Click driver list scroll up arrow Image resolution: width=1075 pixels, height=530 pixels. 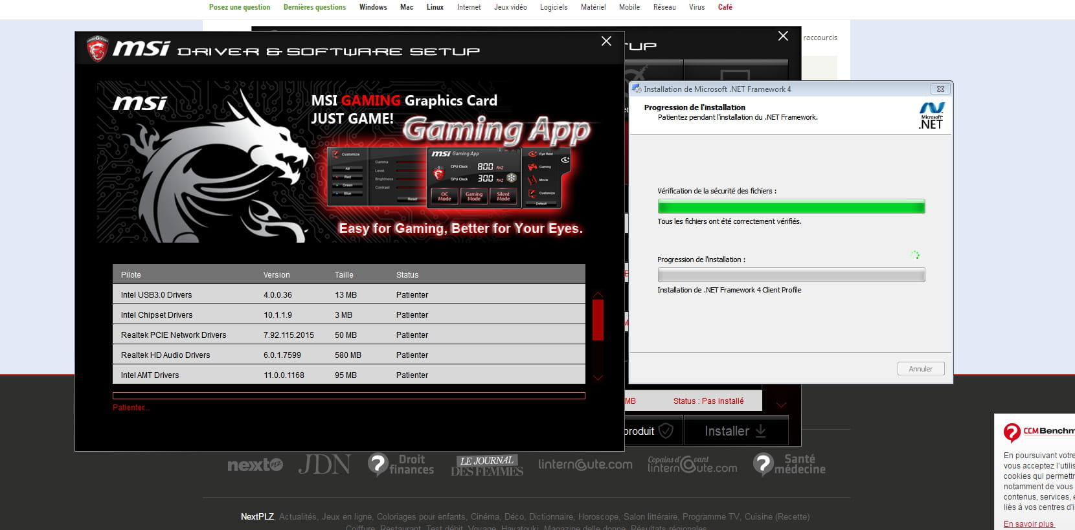click(598, 294)
